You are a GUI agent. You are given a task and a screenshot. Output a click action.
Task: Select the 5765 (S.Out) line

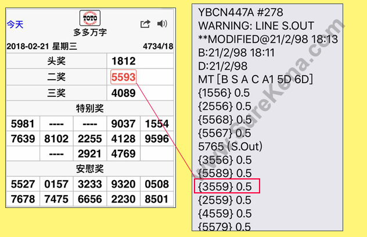231,146
